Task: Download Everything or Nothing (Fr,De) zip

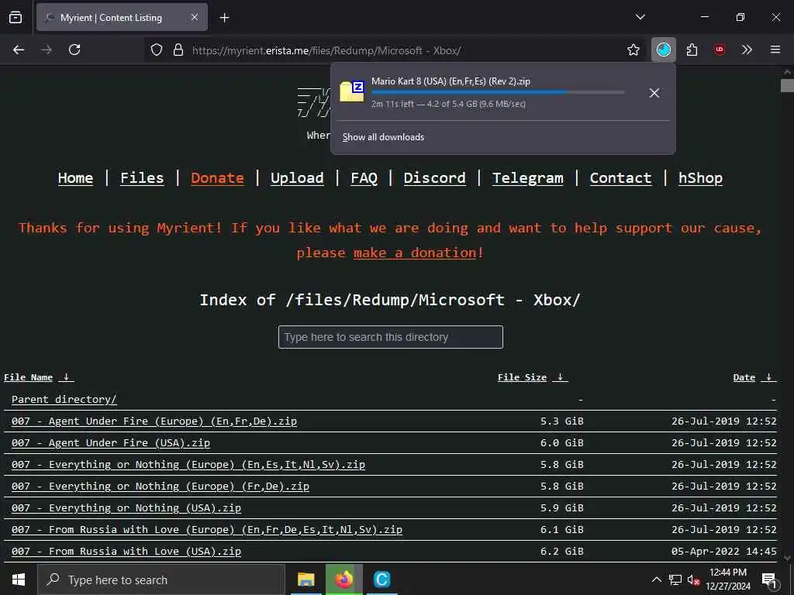Action: point(160,487)
